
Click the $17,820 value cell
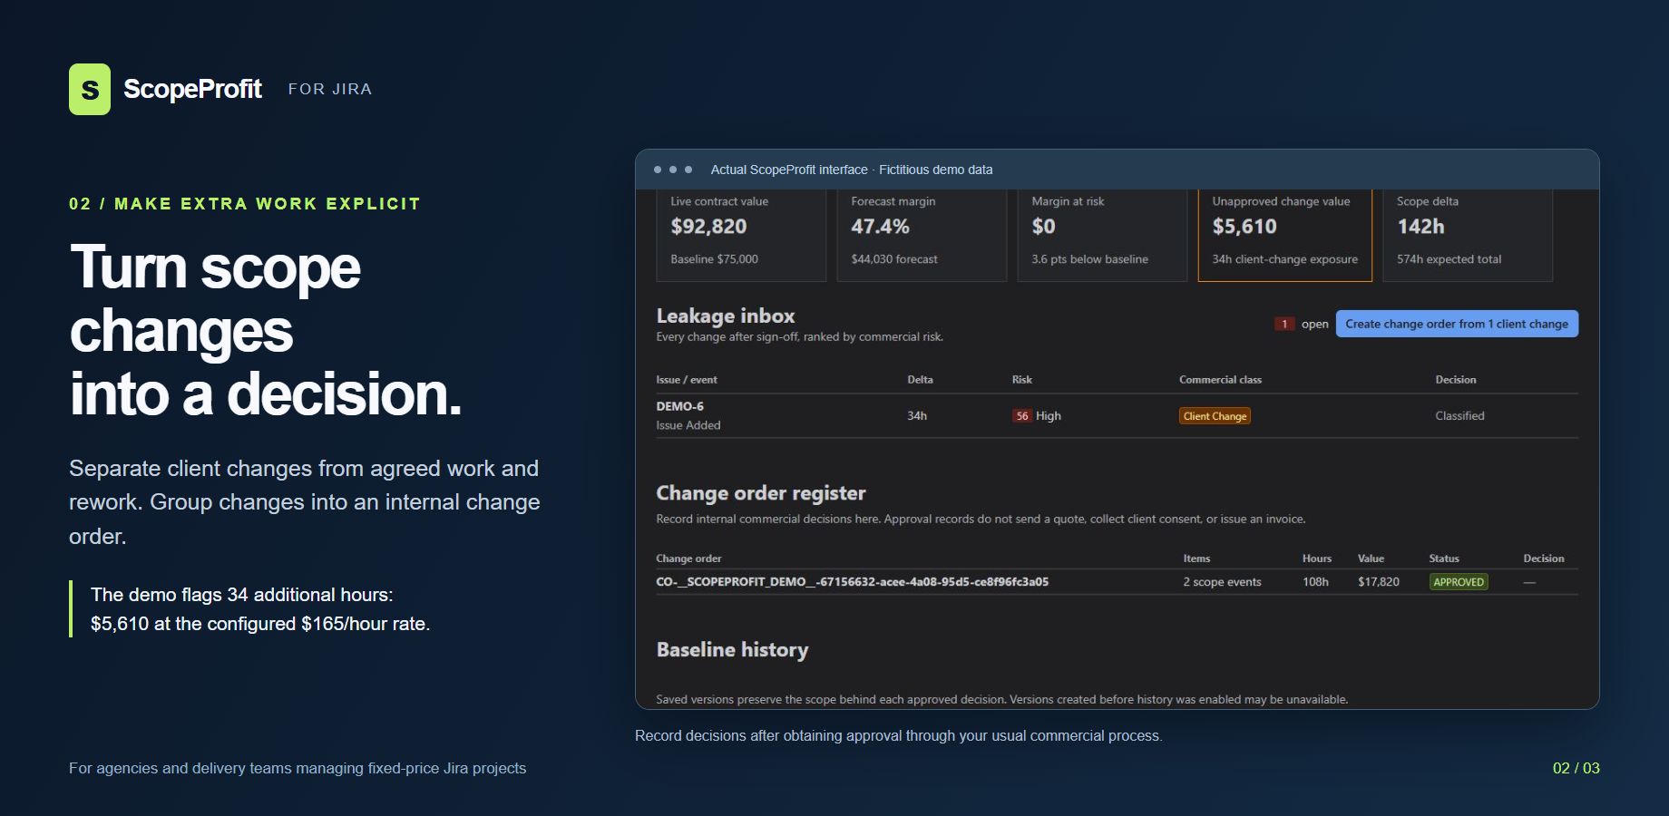click(x=1379, y=582)
